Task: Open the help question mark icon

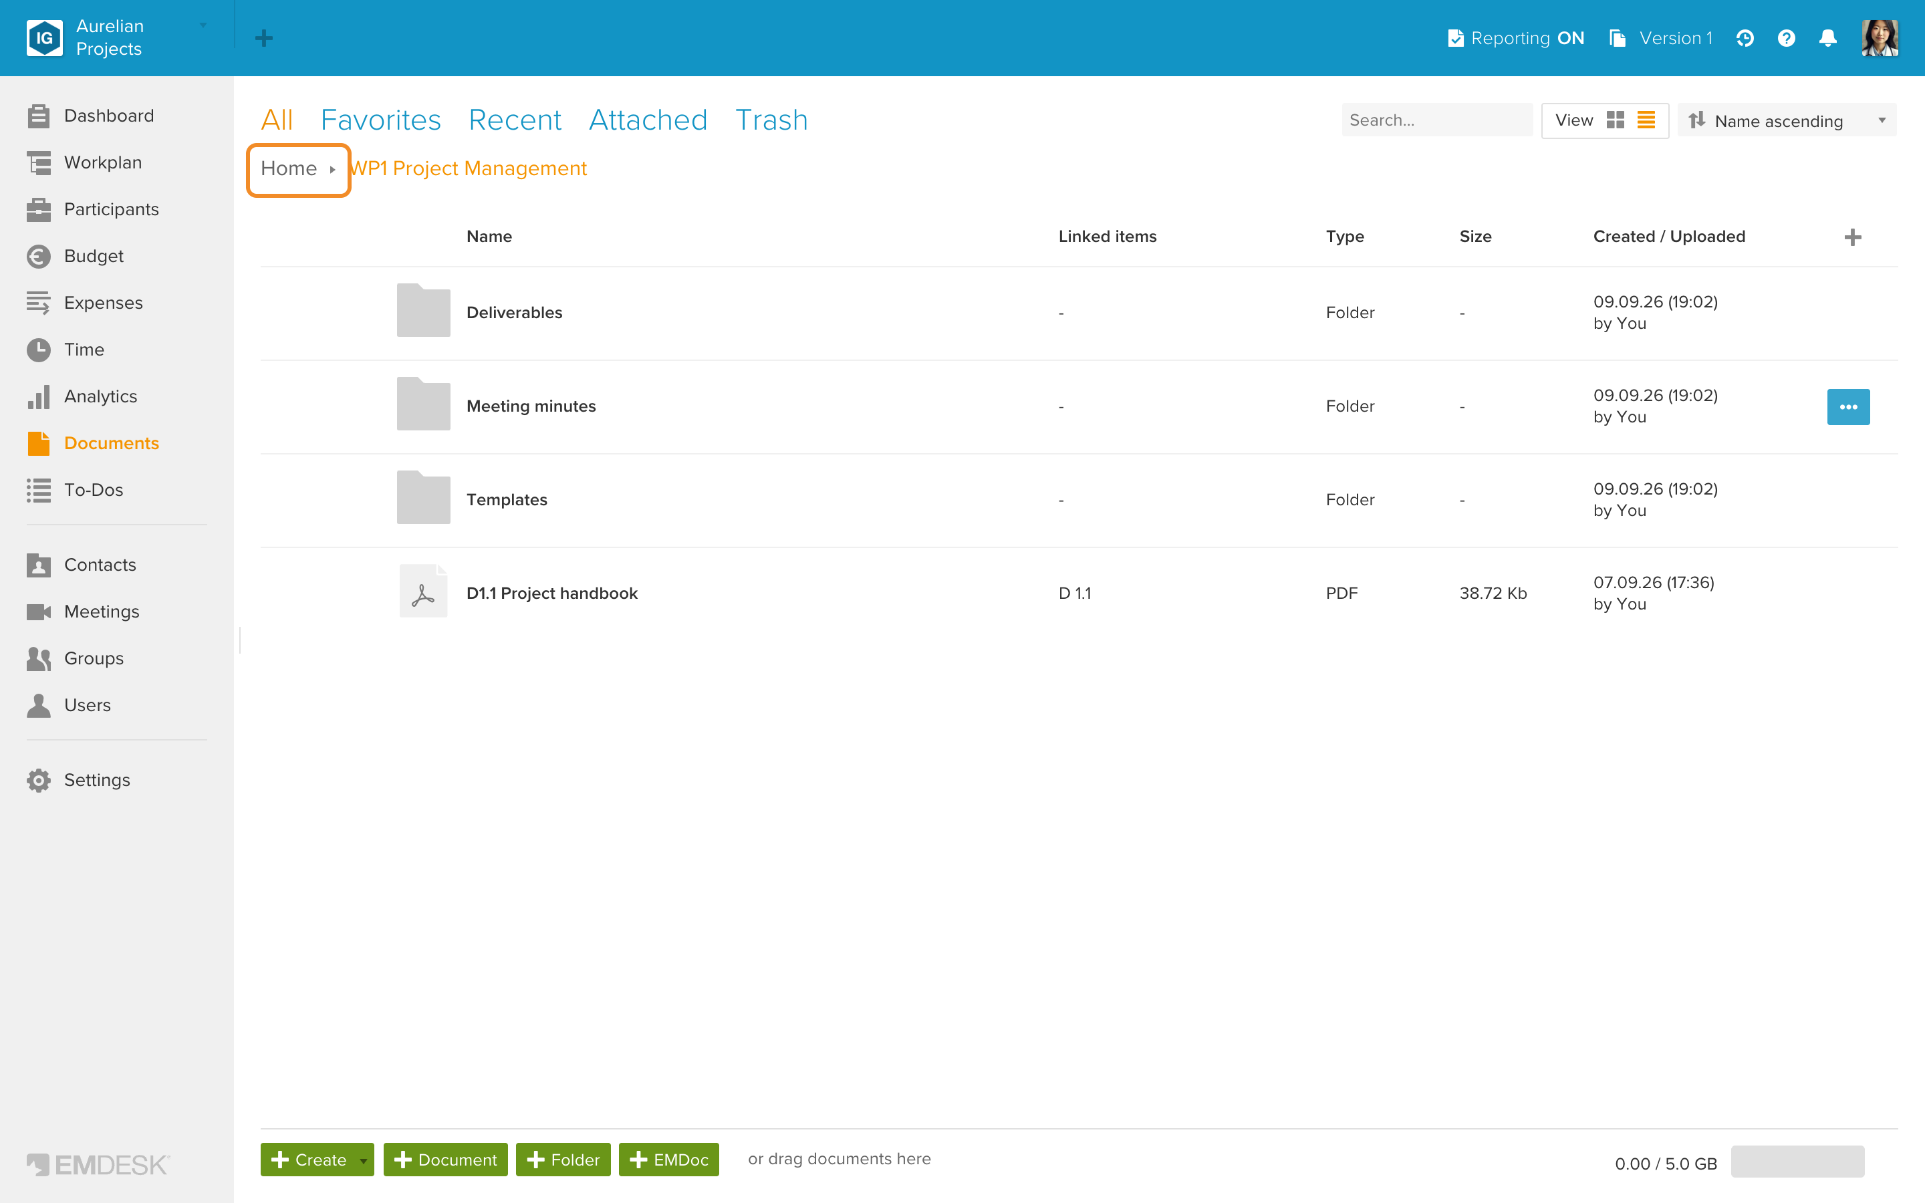Action: 1787,38
